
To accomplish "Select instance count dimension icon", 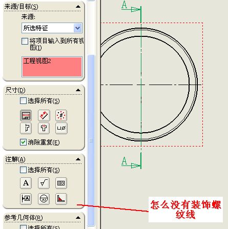I will (61, 116).
